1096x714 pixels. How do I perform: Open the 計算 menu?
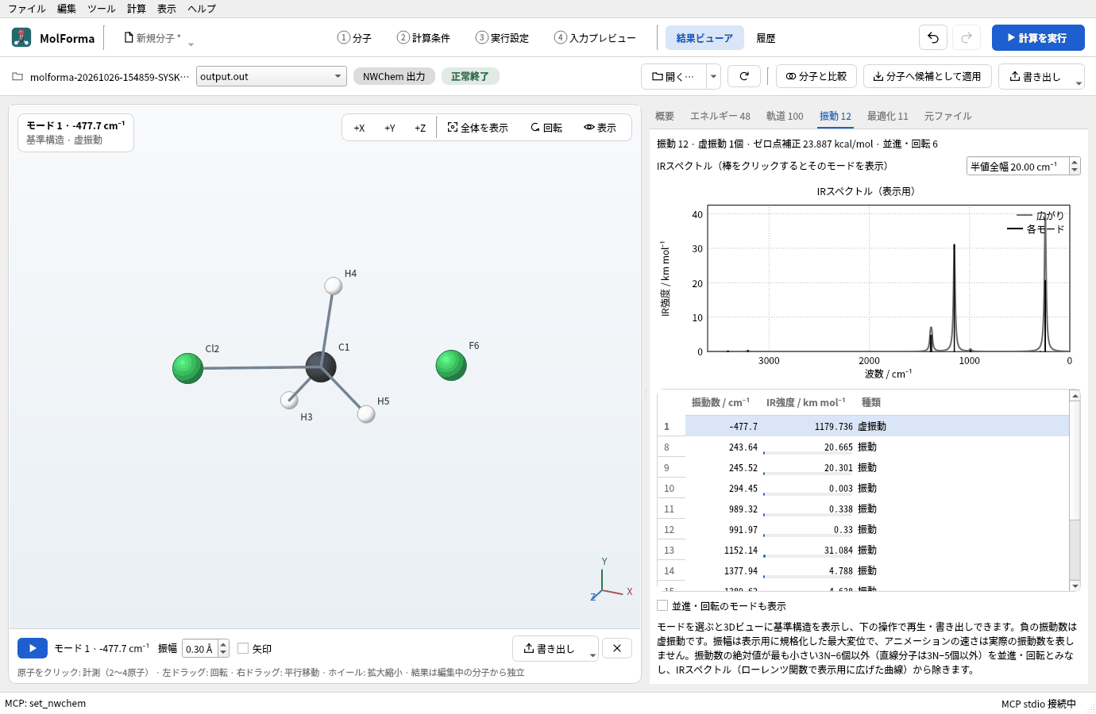click(137, 9)
